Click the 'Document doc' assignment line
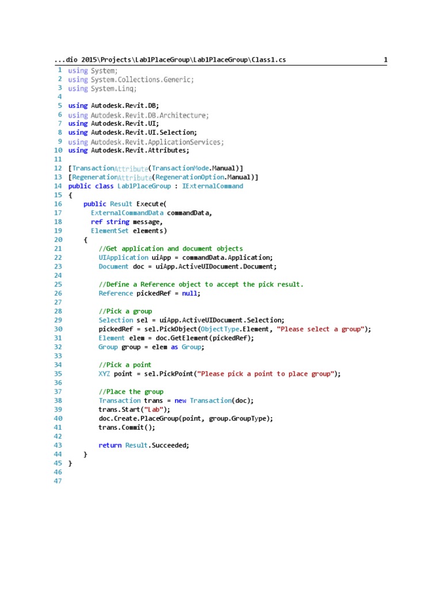The width and height of the screenshot is (442, 590). (x=188, y=266)
